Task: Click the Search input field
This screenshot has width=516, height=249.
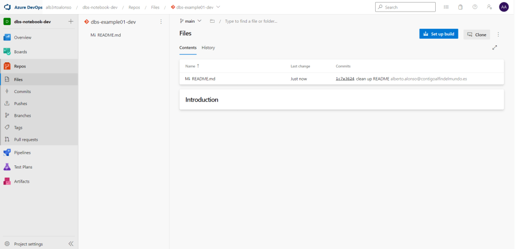Action: (408, 7)
